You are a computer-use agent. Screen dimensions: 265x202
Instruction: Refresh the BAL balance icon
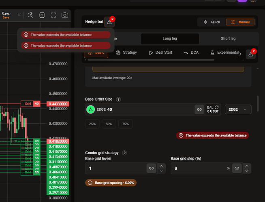(217, 107)
